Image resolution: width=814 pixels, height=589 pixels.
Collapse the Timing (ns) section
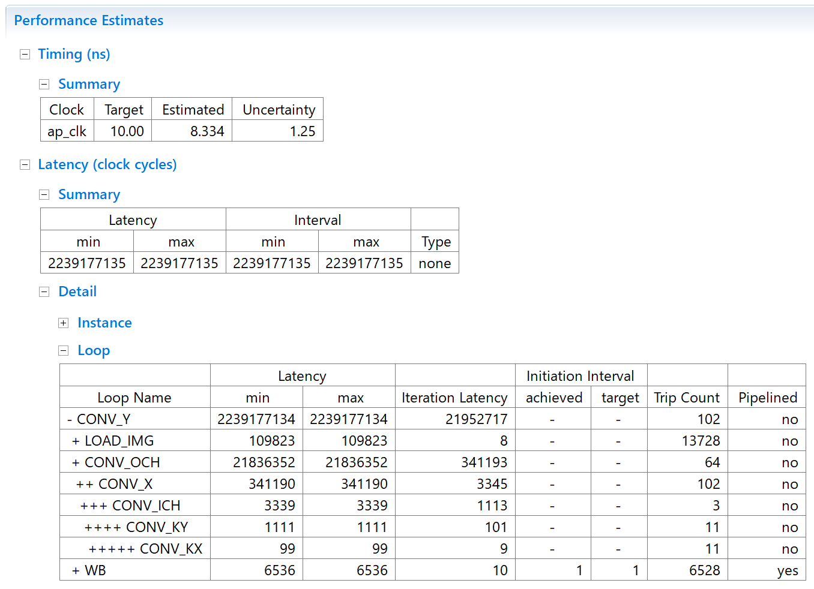pyautogui.click(x=25, y=54)
